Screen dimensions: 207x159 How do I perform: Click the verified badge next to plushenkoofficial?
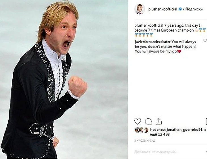tap(180, 9)
